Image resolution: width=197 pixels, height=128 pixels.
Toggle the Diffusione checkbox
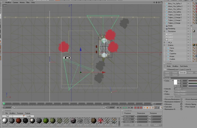181,104
